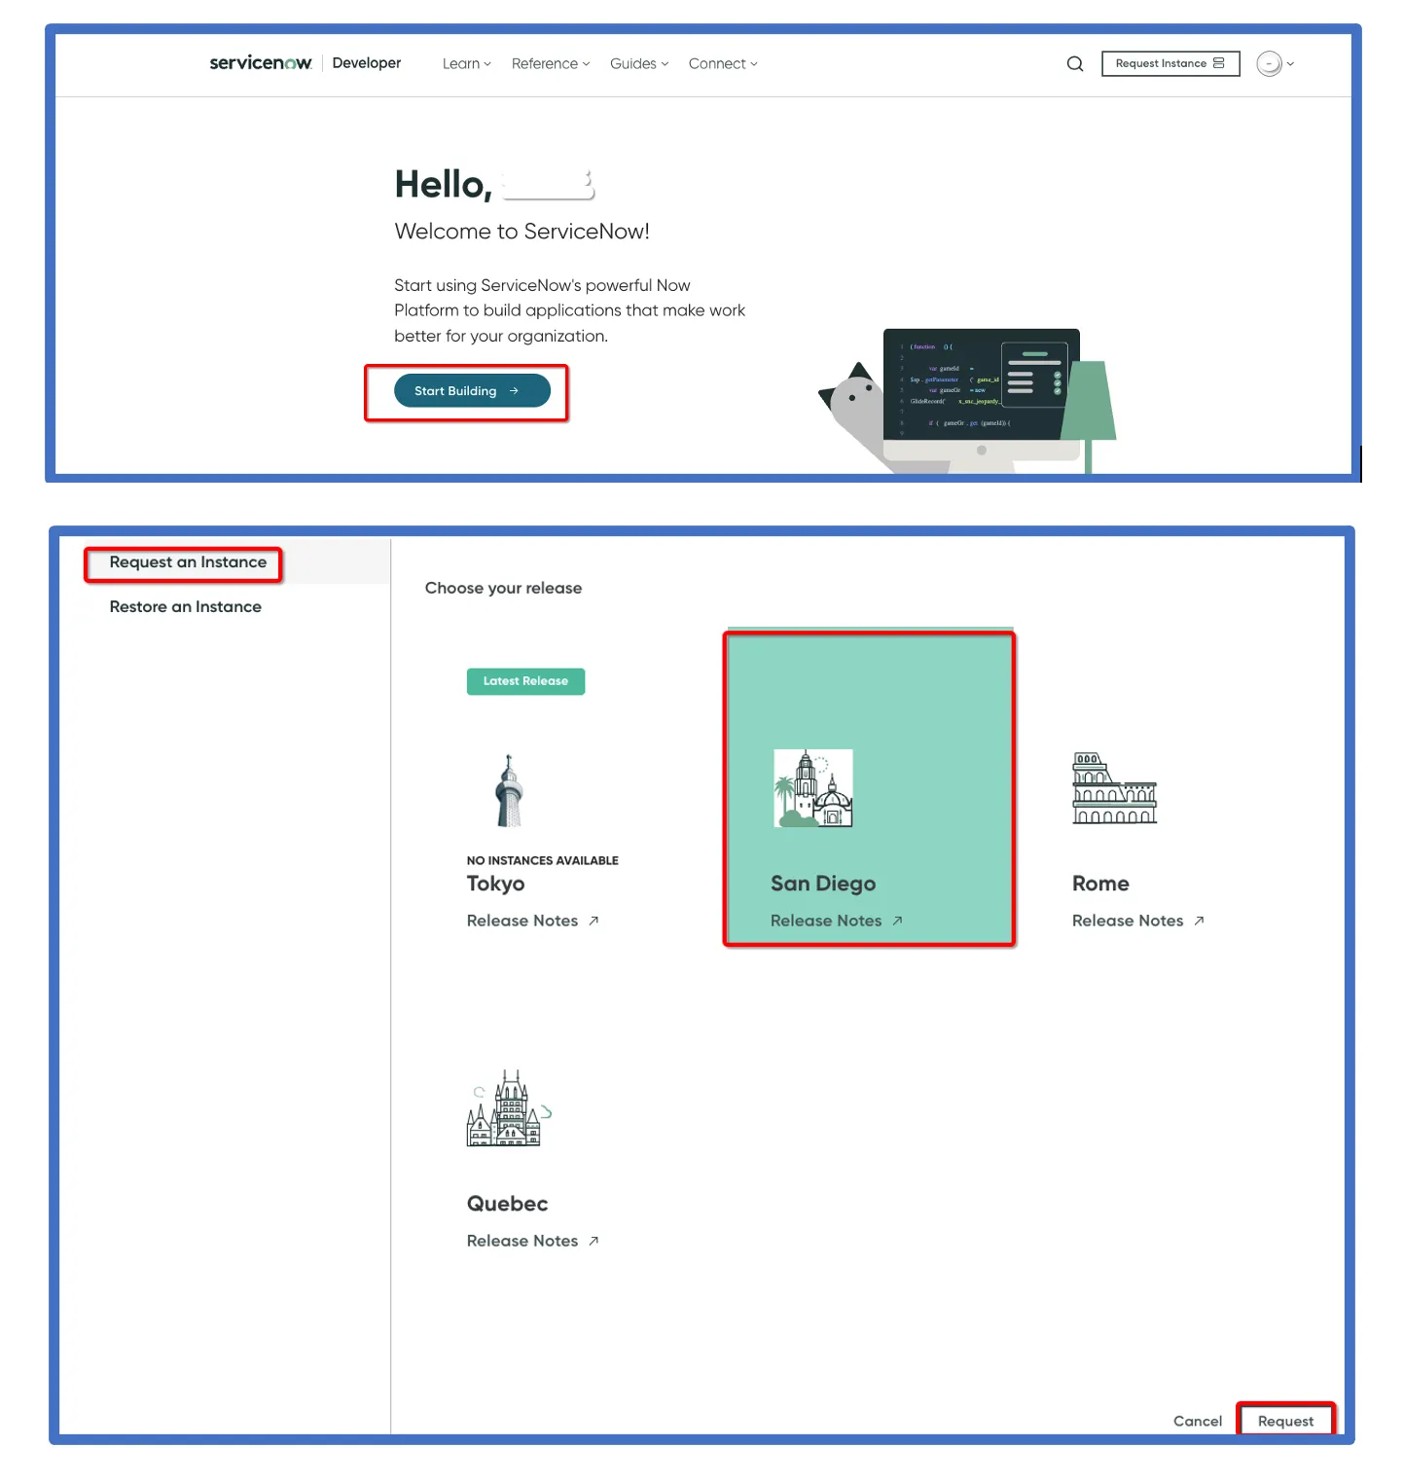Choose the Rome colosseum icon
1403x1483 pixels.
(1114, 788)
